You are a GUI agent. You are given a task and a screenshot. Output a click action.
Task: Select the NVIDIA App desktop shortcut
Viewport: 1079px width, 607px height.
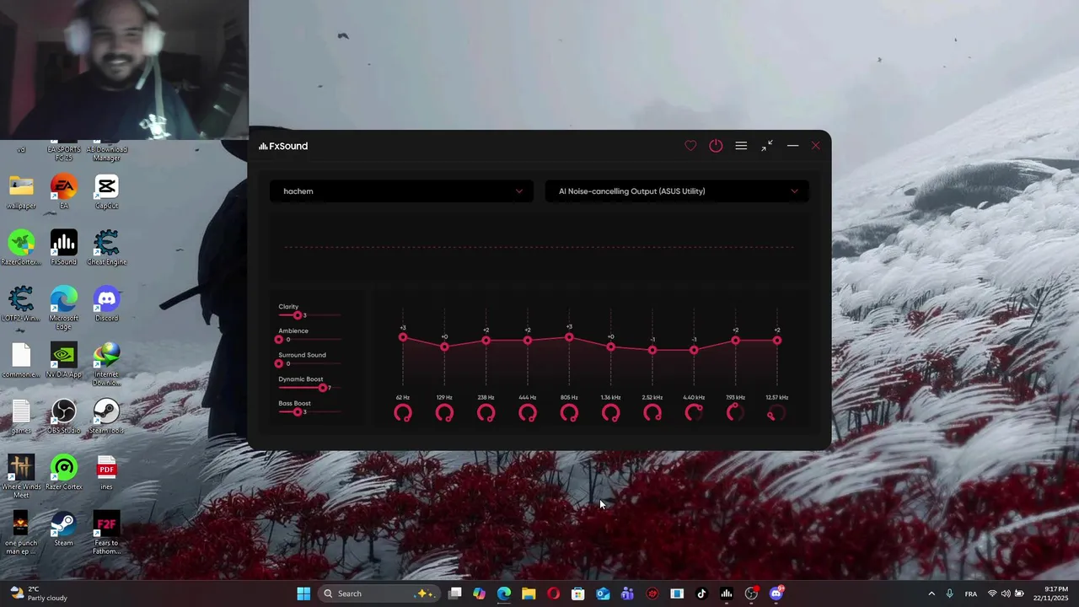[64, 360]
